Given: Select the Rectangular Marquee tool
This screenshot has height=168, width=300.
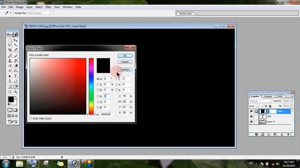Looking at the screenshot, I should (10, 41).
